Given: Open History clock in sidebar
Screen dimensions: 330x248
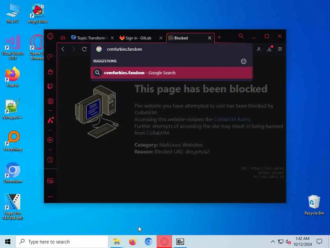Looking at the screenshot, I should [x=50, y=160].
